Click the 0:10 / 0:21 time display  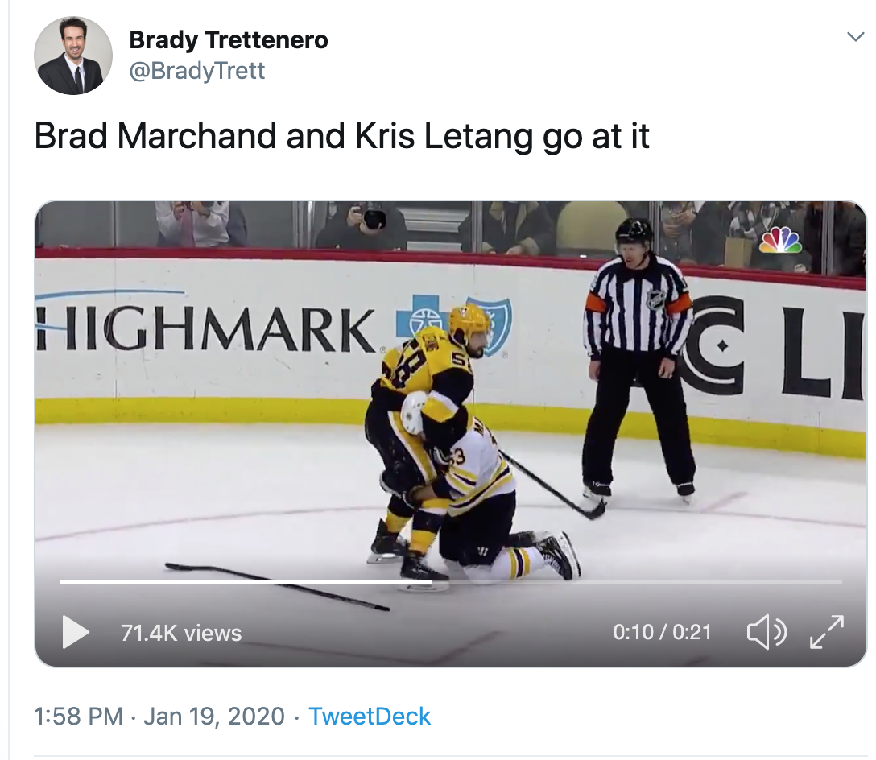[662, 633]
